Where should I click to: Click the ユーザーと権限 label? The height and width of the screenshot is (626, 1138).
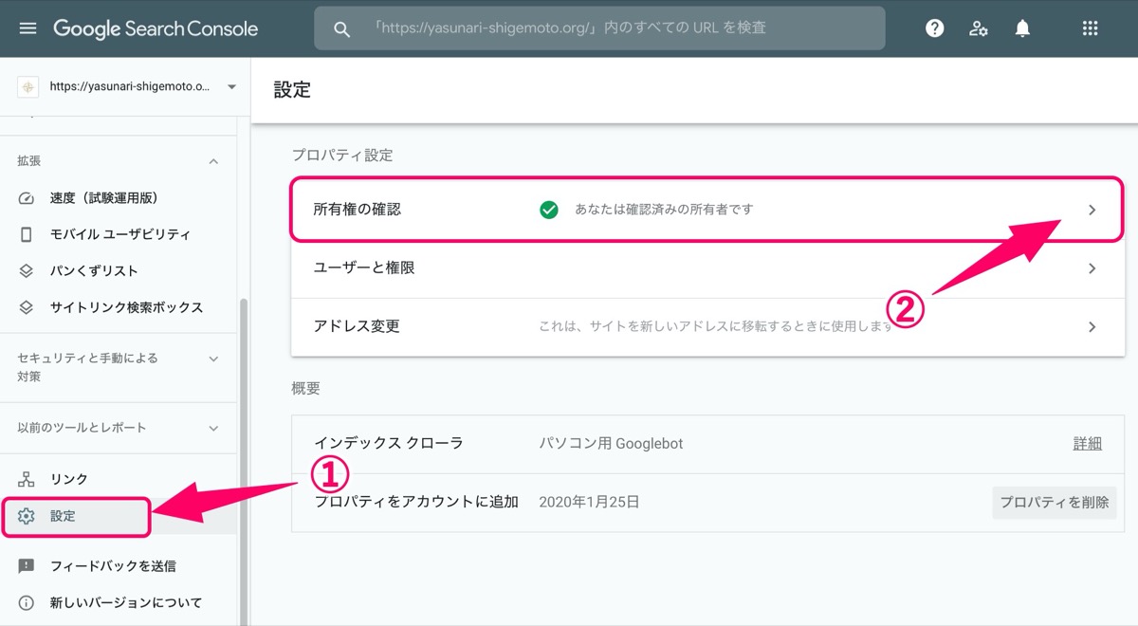364,268
